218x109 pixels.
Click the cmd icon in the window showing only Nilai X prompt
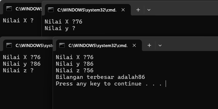click(9, 9)
